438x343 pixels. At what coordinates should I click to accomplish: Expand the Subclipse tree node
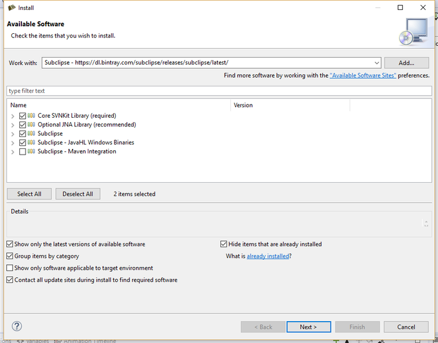point(13,134)
